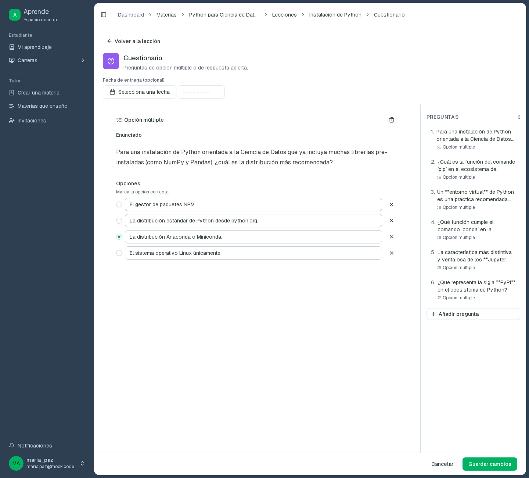Delete question using trash icon
The image size is (529, 478).
point(392,120)
